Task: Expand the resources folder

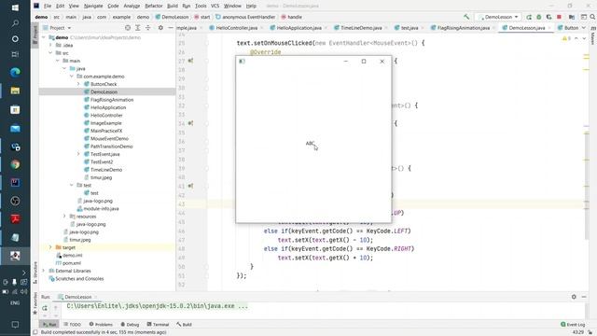Action: [x=64, y=216]
